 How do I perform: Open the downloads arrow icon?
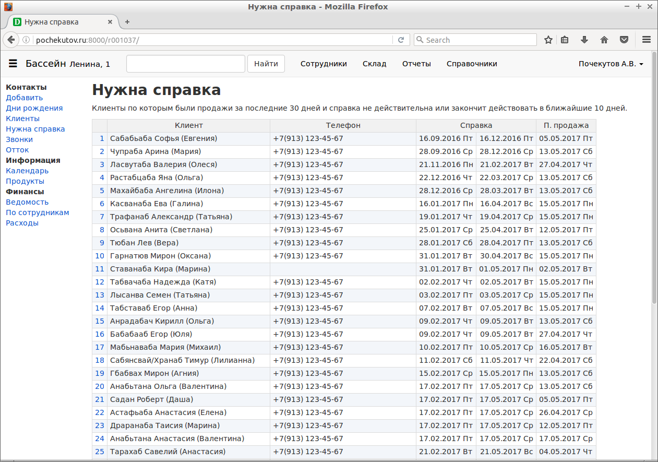tap(584, 40)
